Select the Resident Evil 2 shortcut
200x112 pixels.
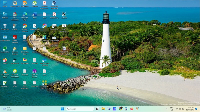click(x=15, y=5)
